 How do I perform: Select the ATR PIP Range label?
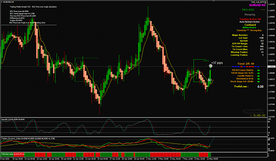(x=240, y=44)
